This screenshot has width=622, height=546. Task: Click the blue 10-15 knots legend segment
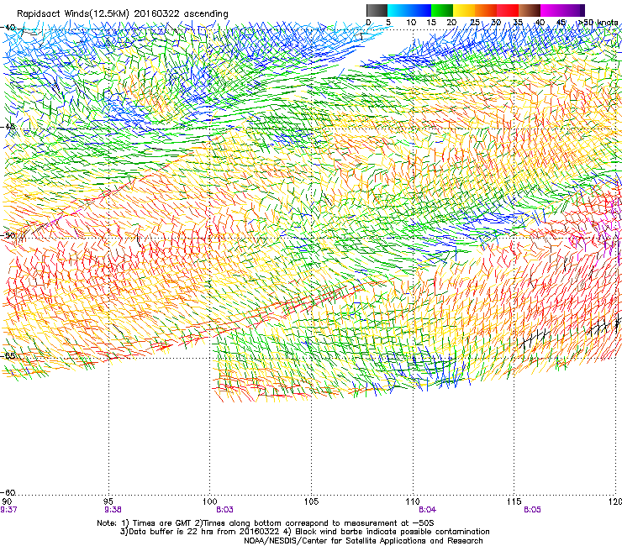tap(420, 10)
